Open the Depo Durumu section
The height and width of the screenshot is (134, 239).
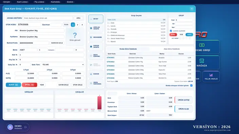pyautogui.click(x=96, y=55)
